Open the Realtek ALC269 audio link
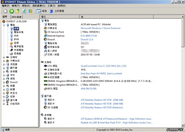Viewport: 185px width, 132px height. [116, 123]
